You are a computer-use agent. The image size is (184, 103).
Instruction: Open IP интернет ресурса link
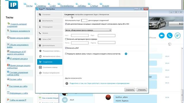click(19, 59)
